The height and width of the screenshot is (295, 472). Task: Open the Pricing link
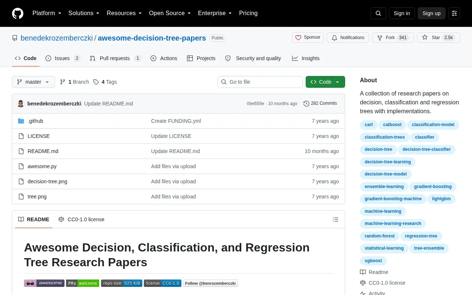[248, 13]
